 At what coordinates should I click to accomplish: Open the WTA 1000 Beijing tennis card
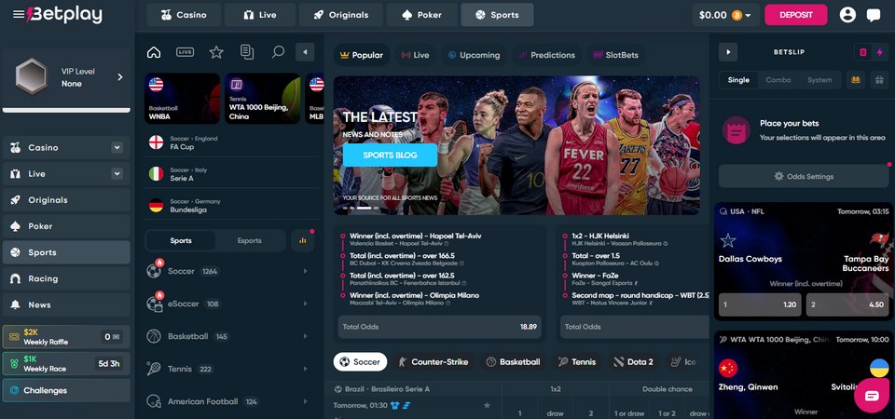tap(263, 98)
